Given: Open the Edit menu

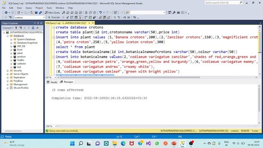Looking at the screenshot, I should (x=11, y=8).
